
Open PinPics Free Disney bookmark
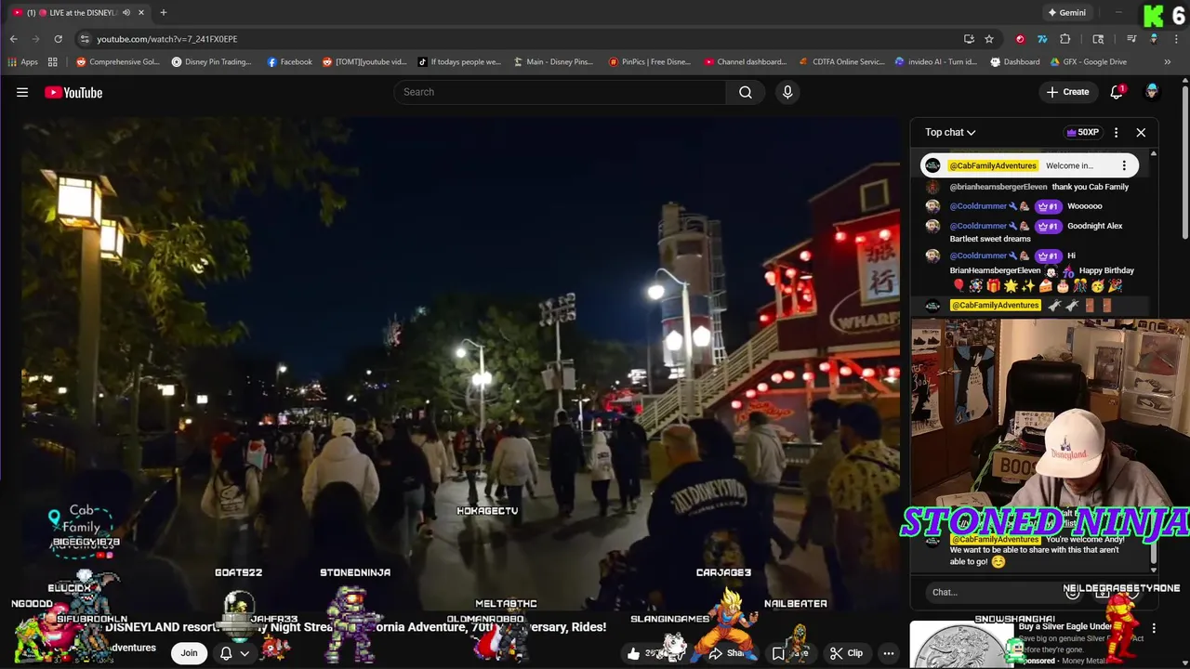(x=650, y=62)
